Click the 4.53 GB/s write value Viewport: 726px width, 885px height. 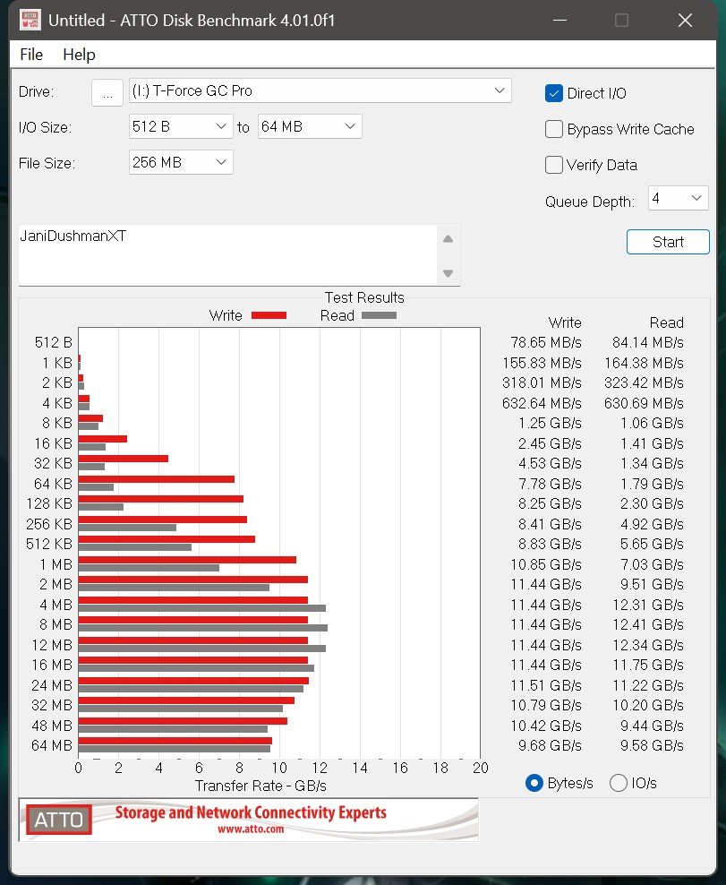click(550, 463)
